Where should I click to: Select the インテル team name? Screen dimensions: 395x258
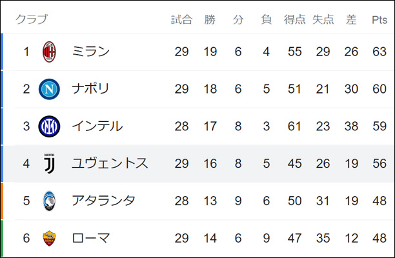pyautogui.click(x=97, y=126)
